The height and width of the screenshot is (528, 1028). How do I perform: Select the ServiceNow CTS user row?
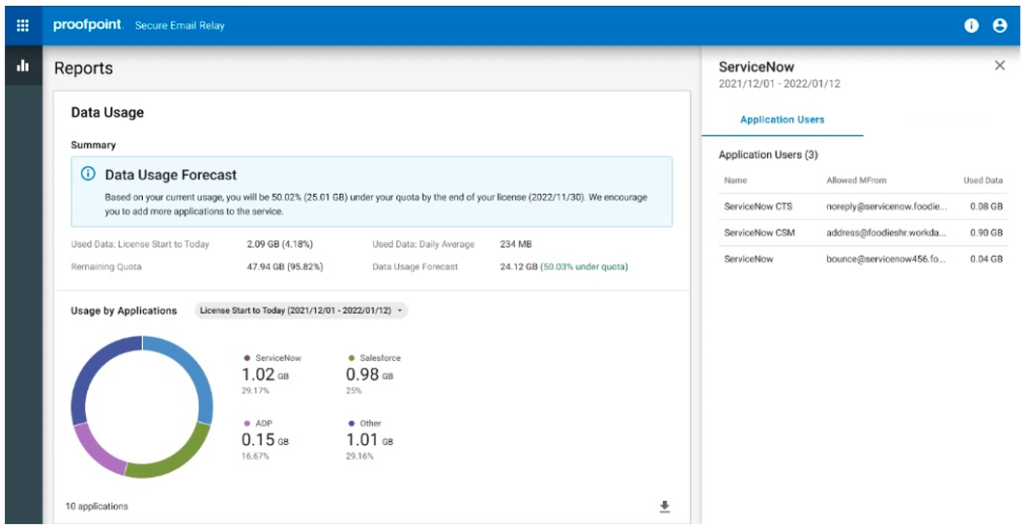click(863, 207)
